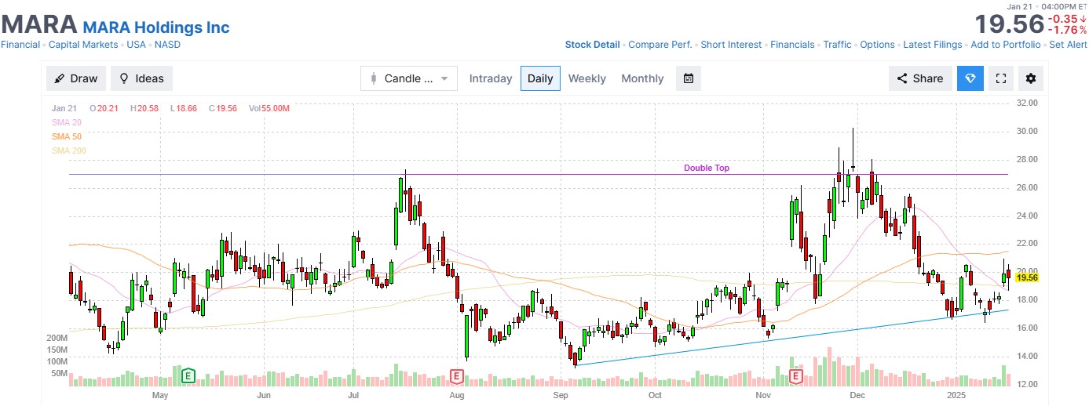Open the Latest Filings link
Image resolution: width=1089 pixels, height=406 pixels.
click(x=932, y=45)
